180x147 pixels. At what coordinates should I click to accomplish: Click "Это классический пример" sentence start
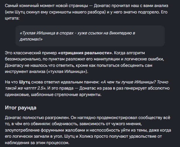[x=31, y=53]
